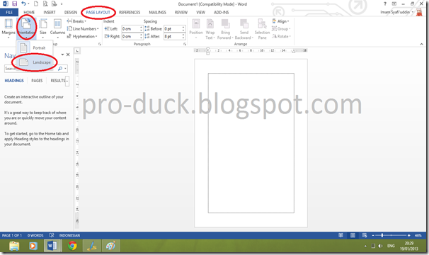Open navigation pane options arrow
The height and width of the screenshot is (255, 429).
62,55
